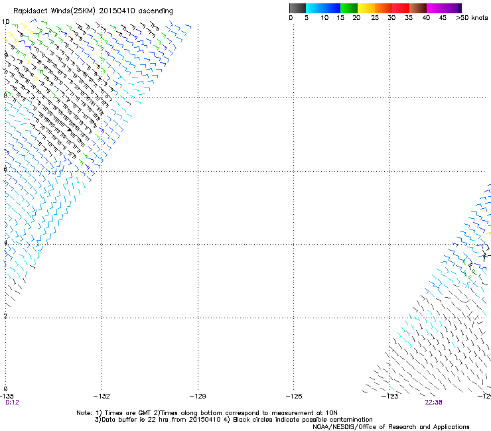Select the '-126' longitude axis label
The image size is (491, 431).
294,397
